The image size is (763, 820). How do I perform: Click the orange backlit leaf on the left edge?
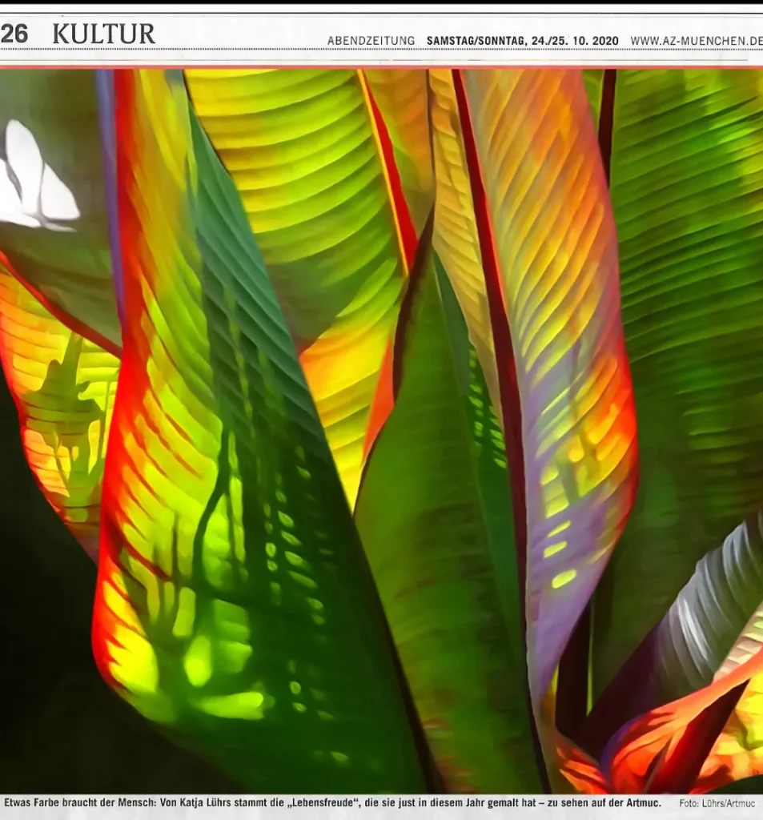click(56, 400)
